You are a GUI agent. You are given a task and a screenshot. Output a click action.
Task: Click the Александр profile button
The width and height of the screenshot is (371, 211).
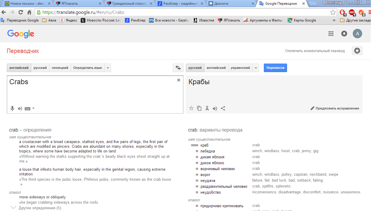coord(334,2)
